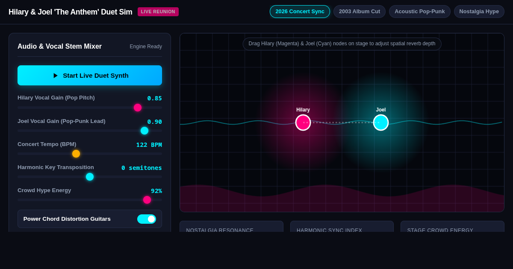Select Hilary's magenta node on stage
This screenshot has height=269, width=513.
click(x=303, y=123)
